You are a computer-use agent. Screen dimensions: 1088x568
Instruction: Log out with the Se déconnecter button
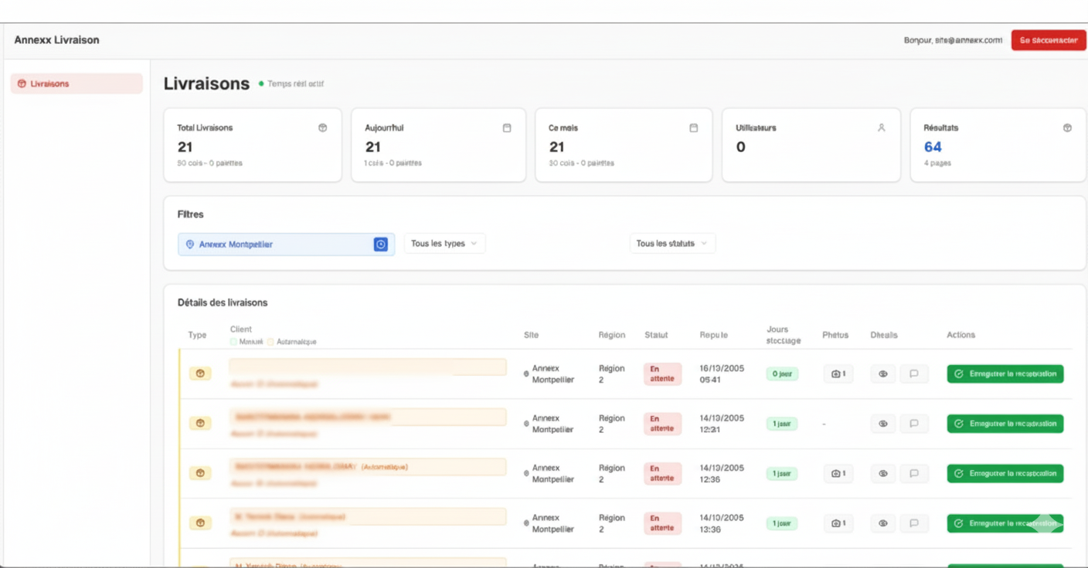click(x=1048, y=40)
